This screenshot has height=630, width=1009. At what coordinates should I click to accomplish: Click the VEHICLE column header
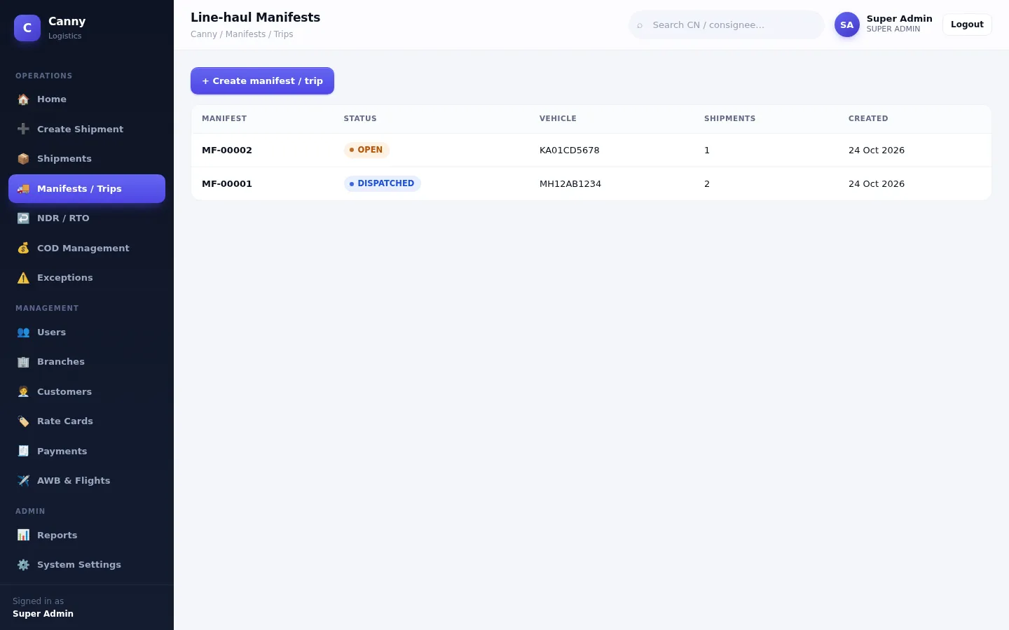point(558,118)
